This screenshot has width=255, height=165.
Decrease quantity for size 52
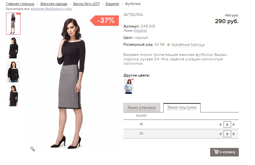(220, 134)
